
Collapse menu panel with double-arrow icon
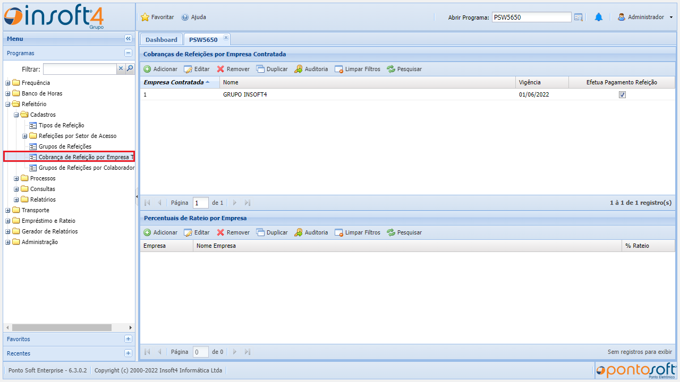pyautogui.click(x=128, y=39)
